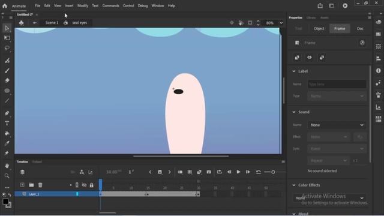The width and height of the screenshot is (384, 216).
Task: Open the more tools ellipsis
Action: (x=7, y=188)
